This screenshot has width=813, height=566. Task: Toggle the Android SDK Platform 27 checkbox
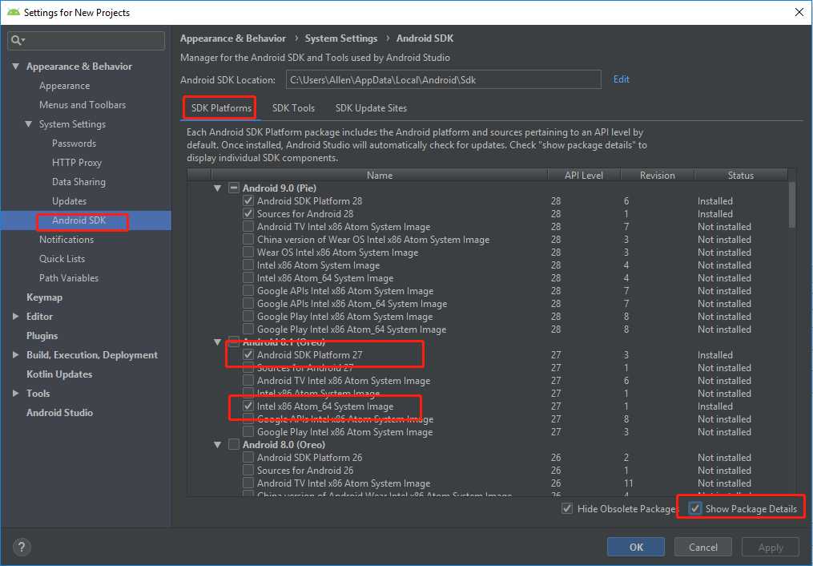click(248, 355)
